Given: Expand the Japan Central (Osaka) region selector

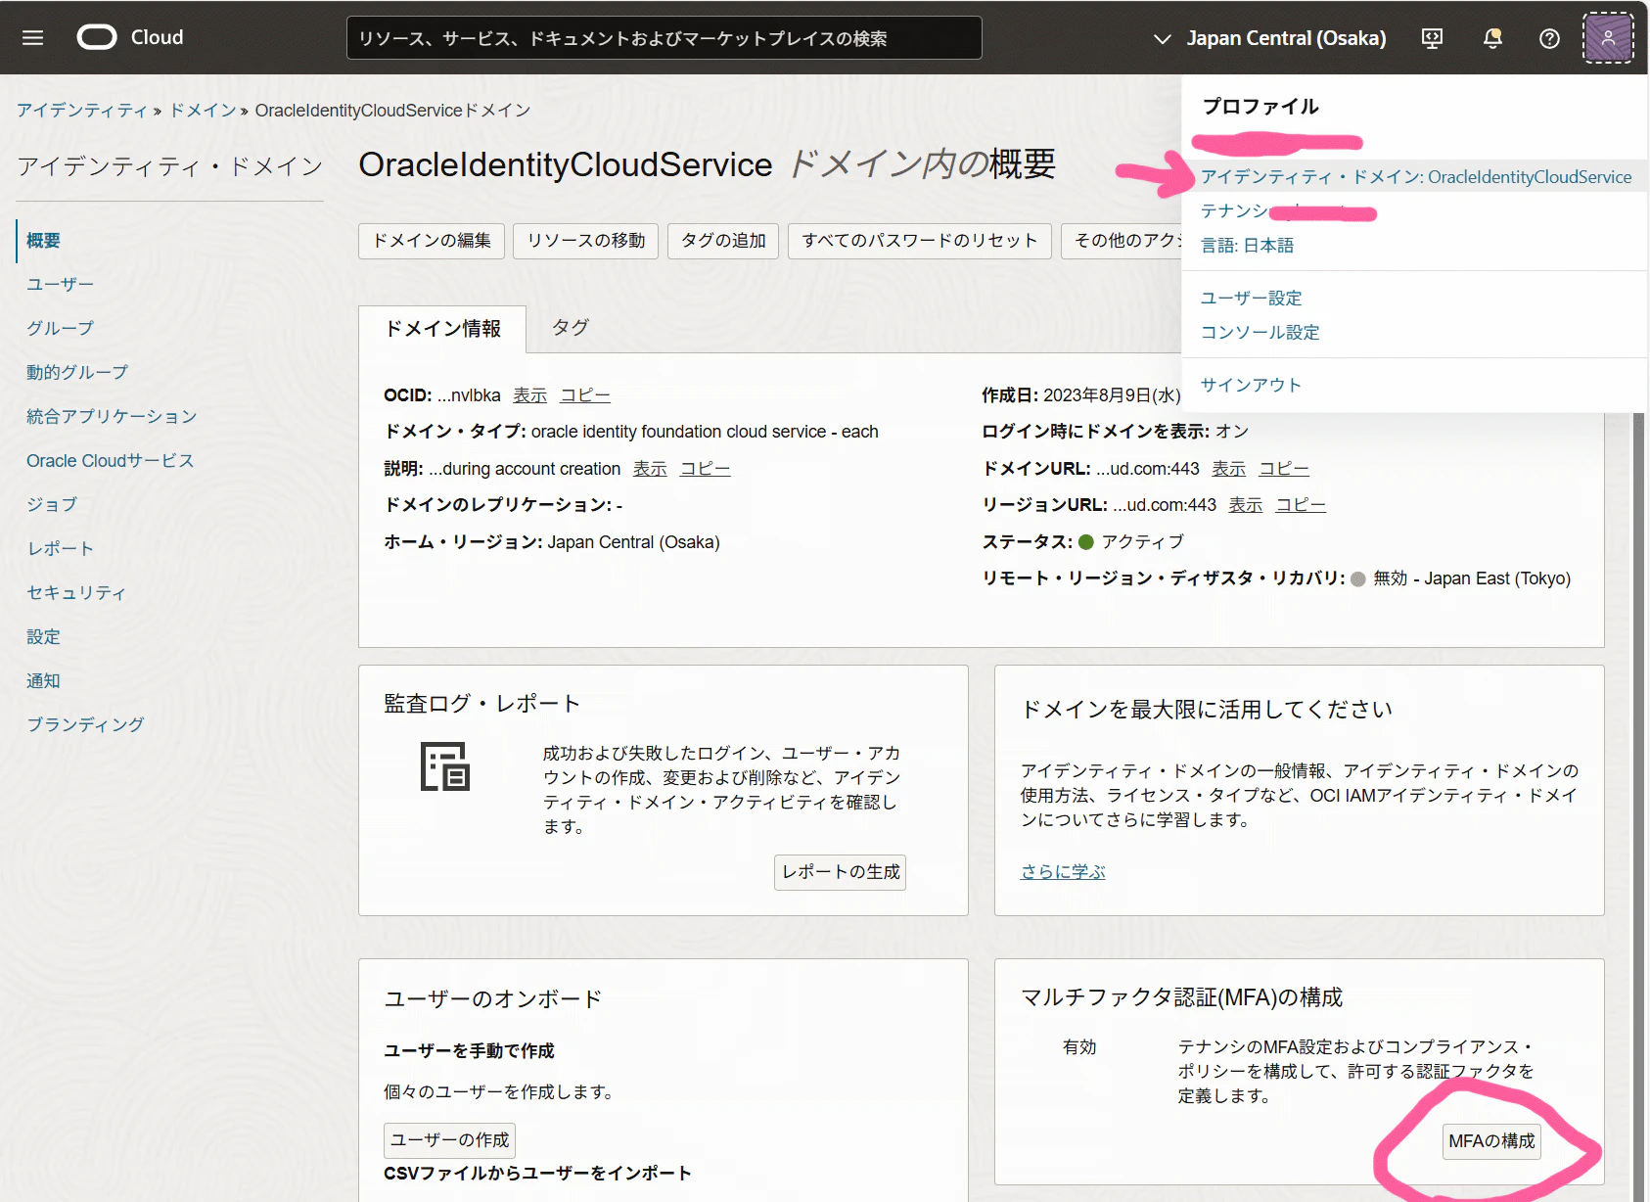Looking at the screenshot, I should [x=1270, y=38].
